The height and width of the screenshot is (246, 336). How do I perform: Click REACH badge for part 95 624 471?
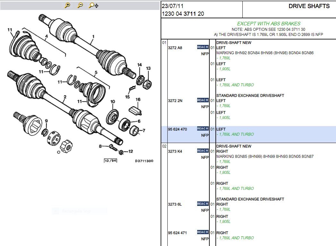pos(203,232)
